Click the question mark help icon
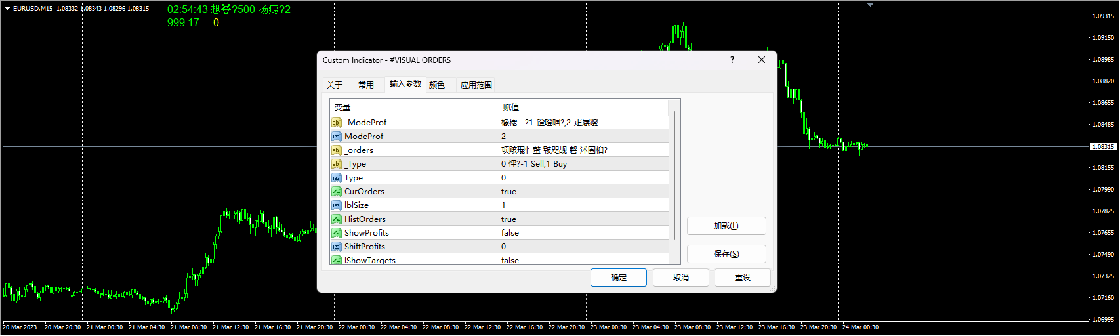 coord(732,60)
